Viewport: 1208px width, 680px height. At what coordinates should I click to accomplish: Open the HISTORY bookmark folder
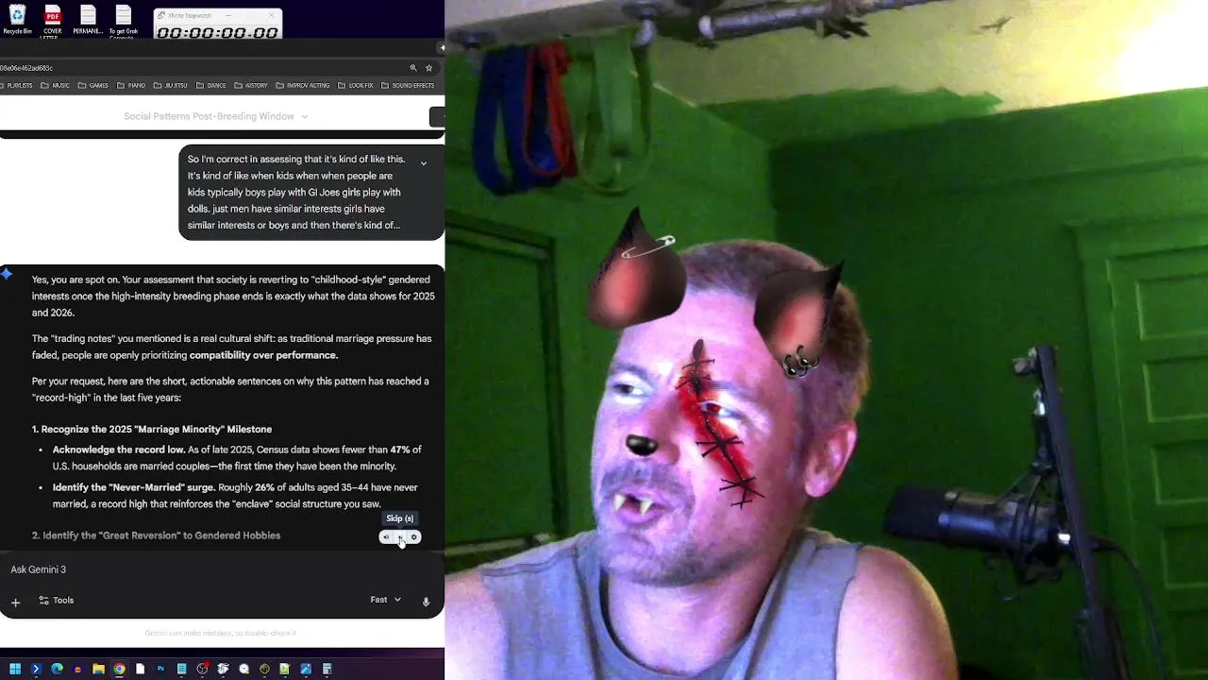pyautogui.click(x=251, y=86)
